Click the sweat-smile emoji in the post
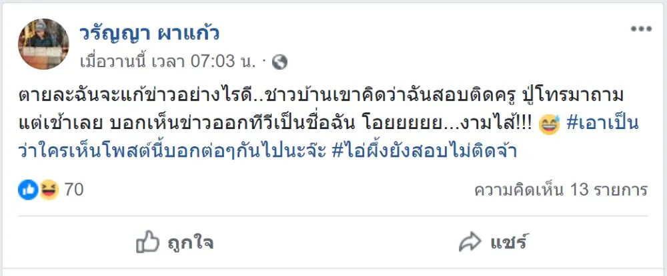The image size is (667, 276). pos(548,125)
